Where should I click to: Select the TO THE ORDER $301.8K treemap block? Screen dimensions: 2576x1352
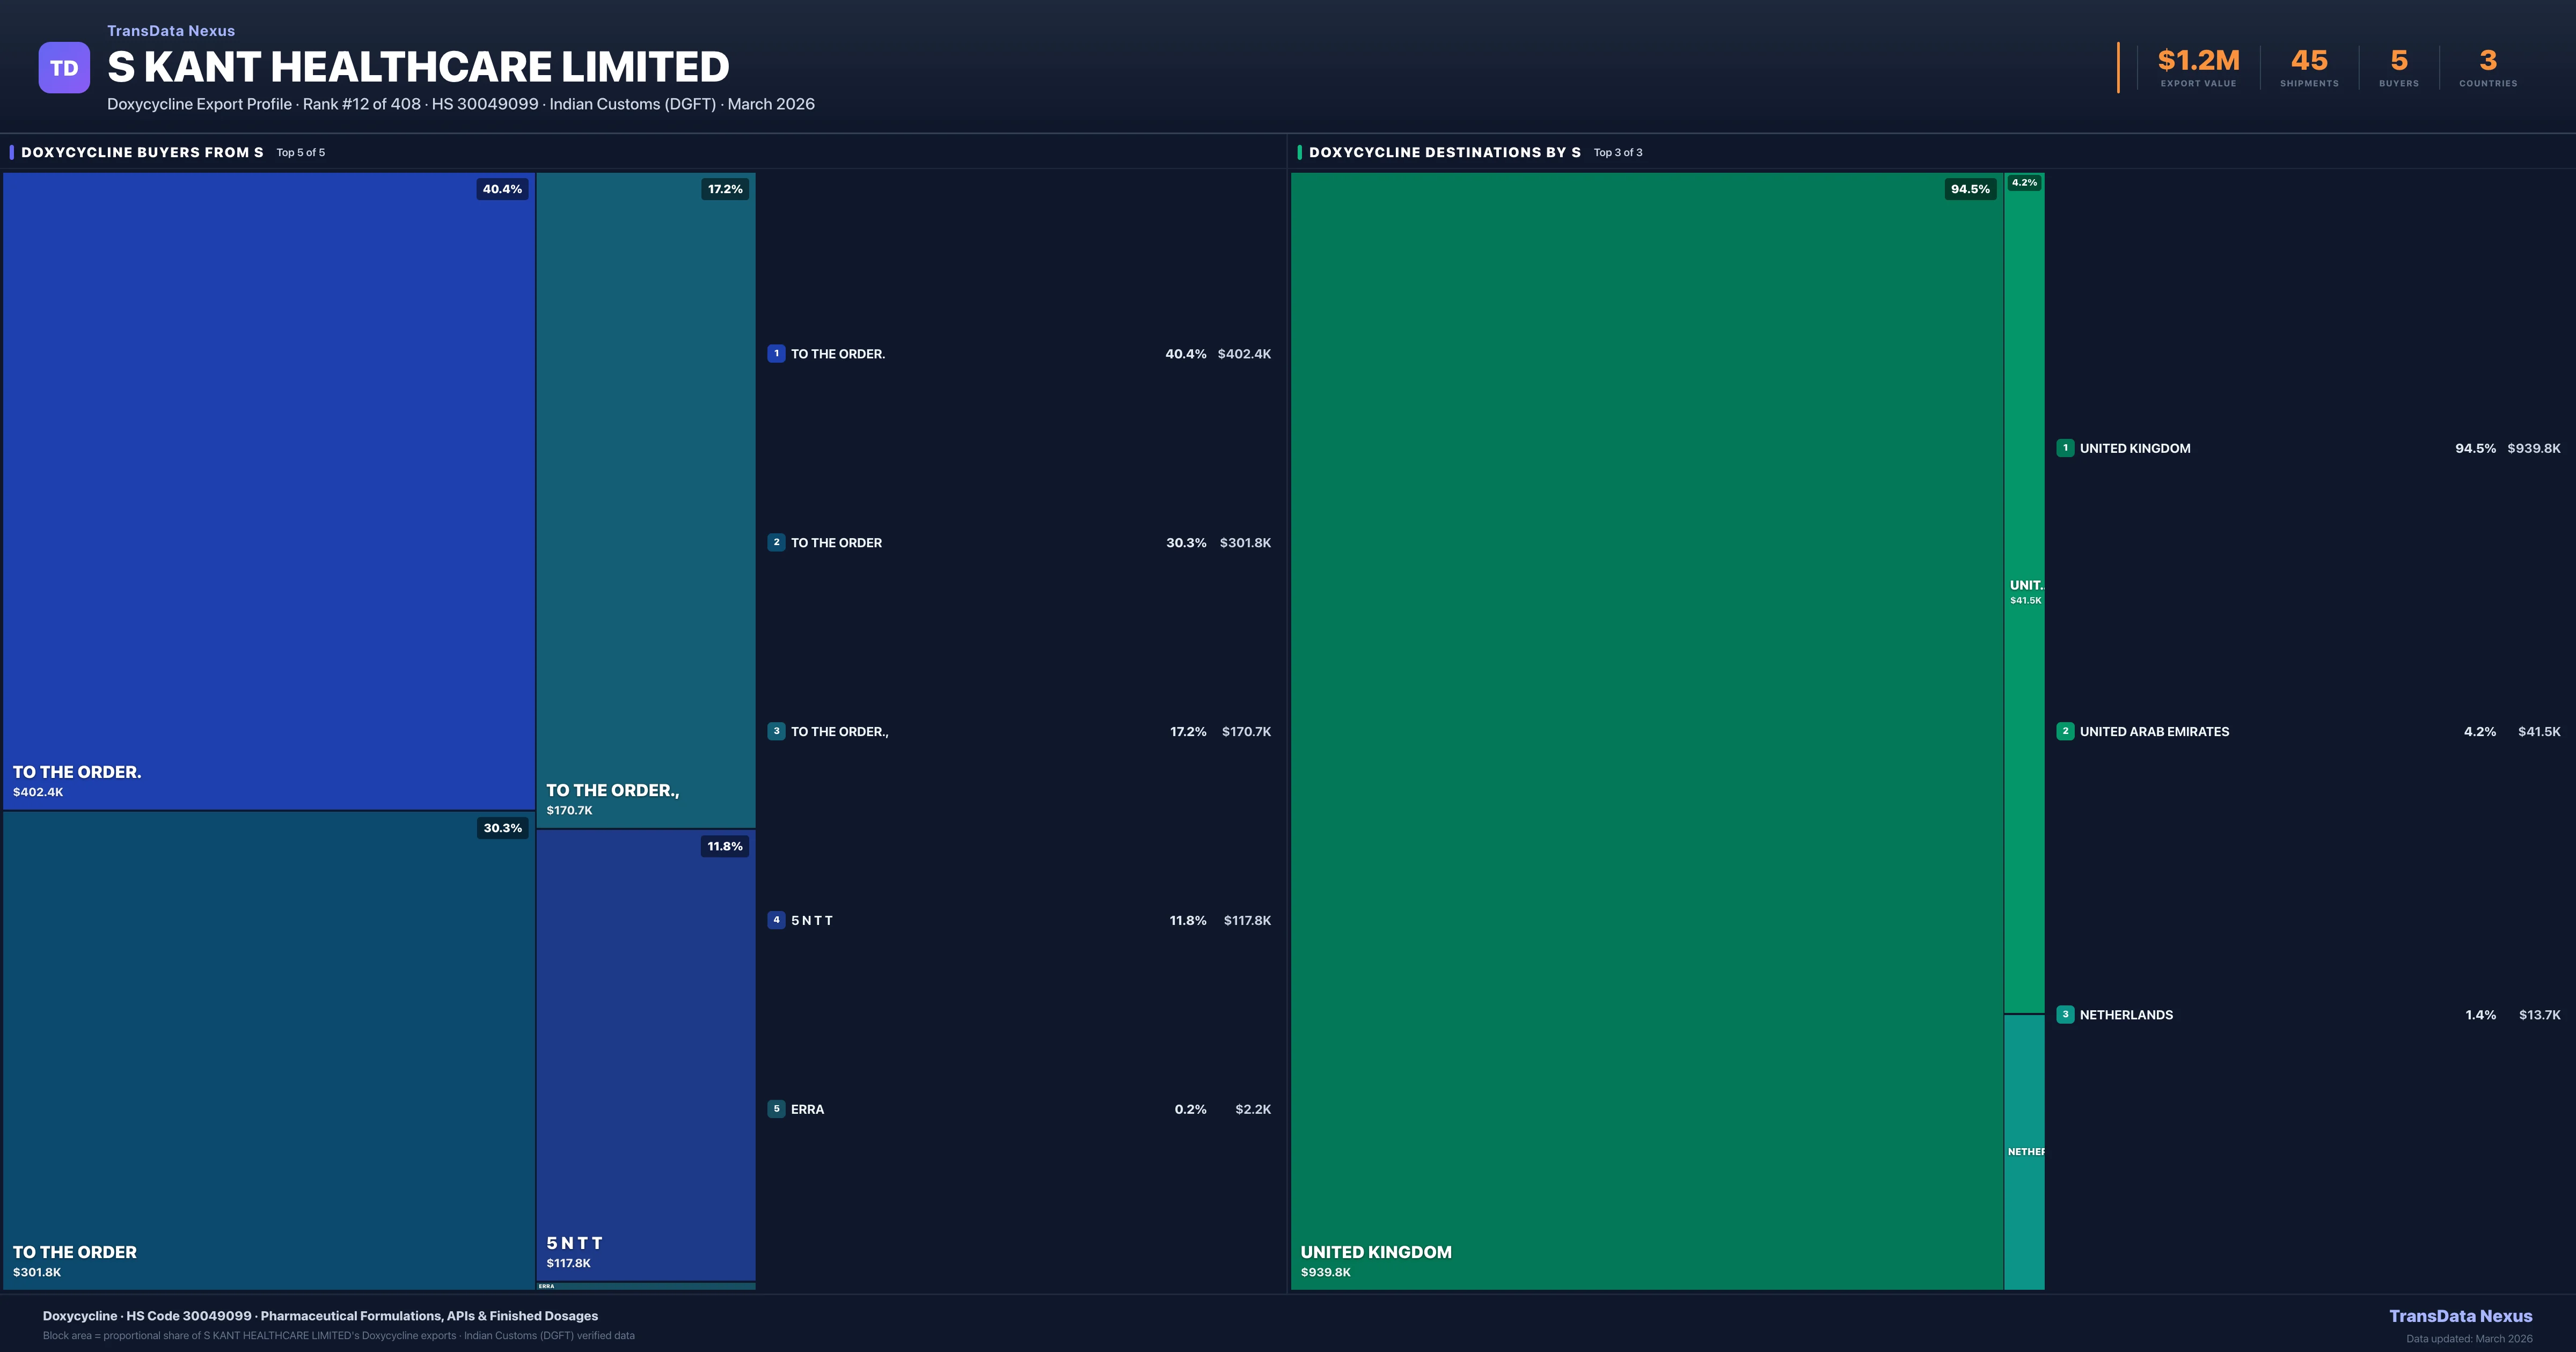coord(268,1050)
